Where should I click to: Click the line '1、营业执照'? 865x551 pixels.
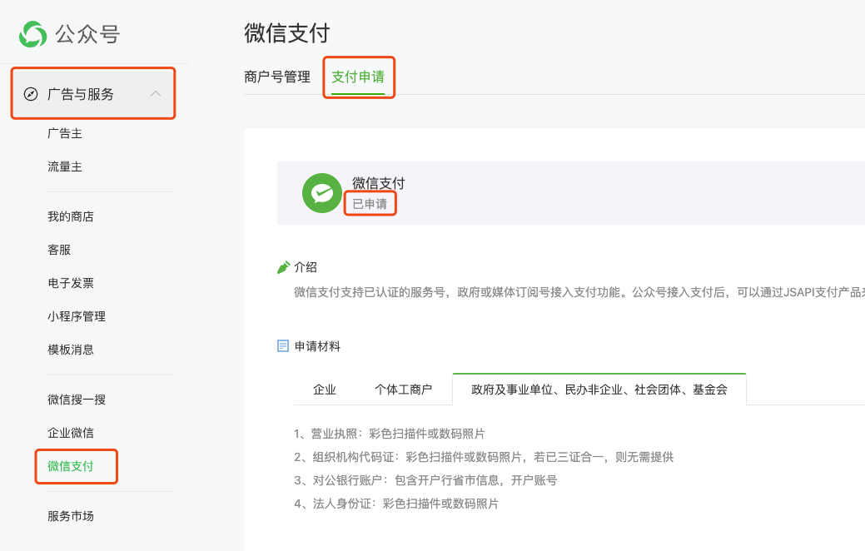tap(390, 434)
